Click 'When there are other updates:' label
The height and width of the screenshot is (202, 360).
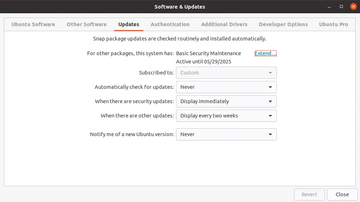point(137,116)
